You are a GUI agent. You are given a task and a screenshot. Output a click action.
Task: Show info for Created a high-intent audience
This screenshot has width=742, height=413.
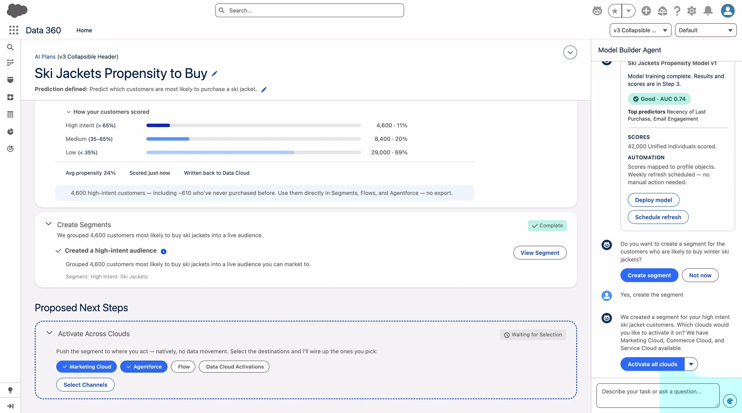coord(164,251)
